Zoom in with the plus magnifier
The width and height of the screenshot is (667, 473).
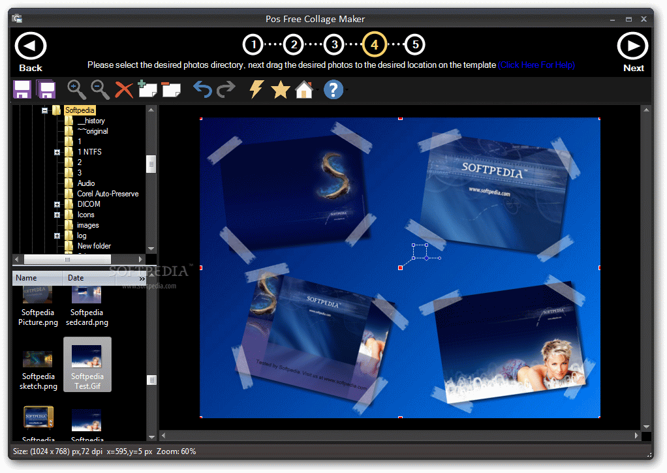point(76,89)
